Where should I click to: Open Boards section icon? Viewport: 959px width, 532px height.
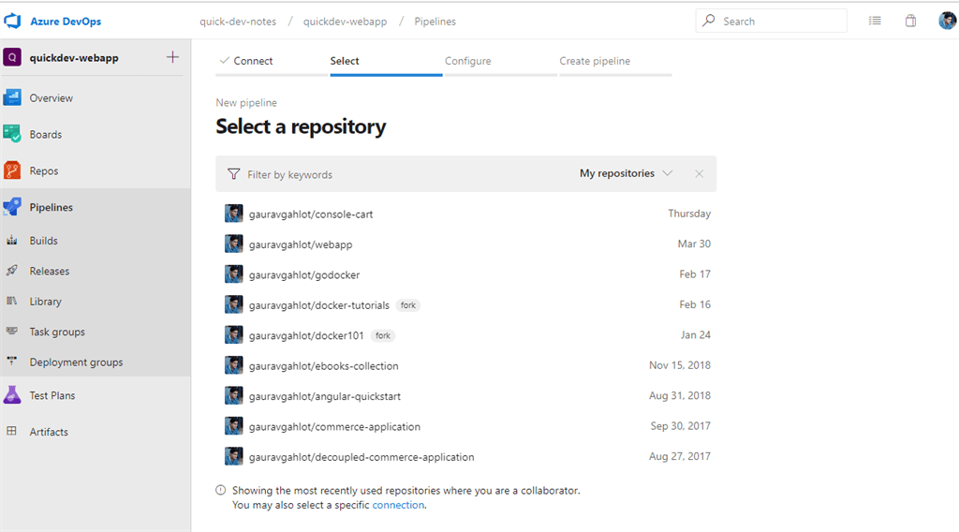coord(12,134)
